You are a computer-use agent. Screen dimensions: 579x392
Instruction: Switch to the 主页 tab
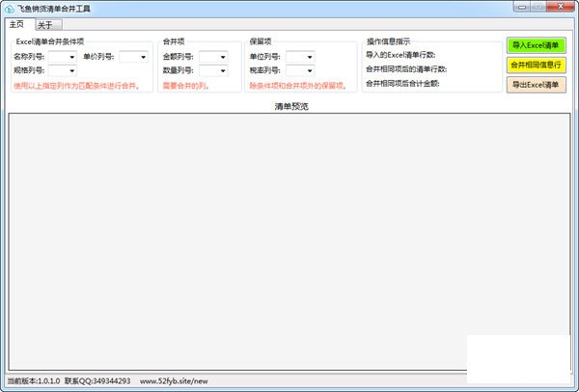click(16, 24)
